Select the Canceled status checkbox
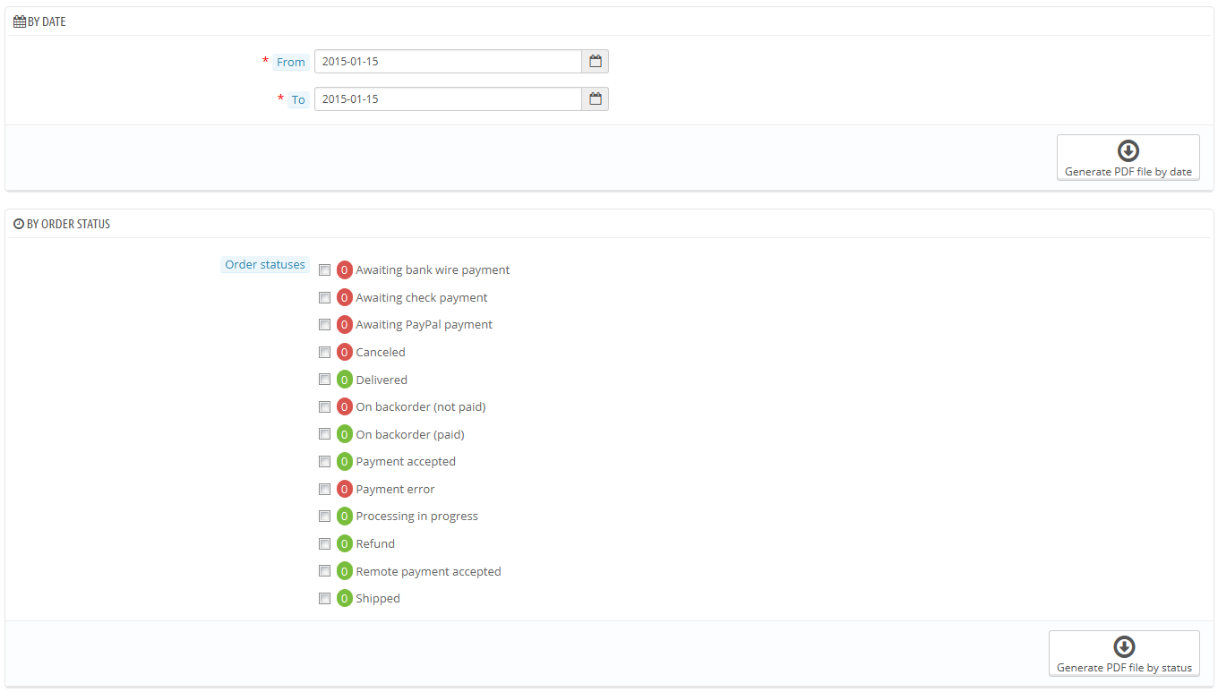This screenshot has width=1218, height=692. (325, 353)
